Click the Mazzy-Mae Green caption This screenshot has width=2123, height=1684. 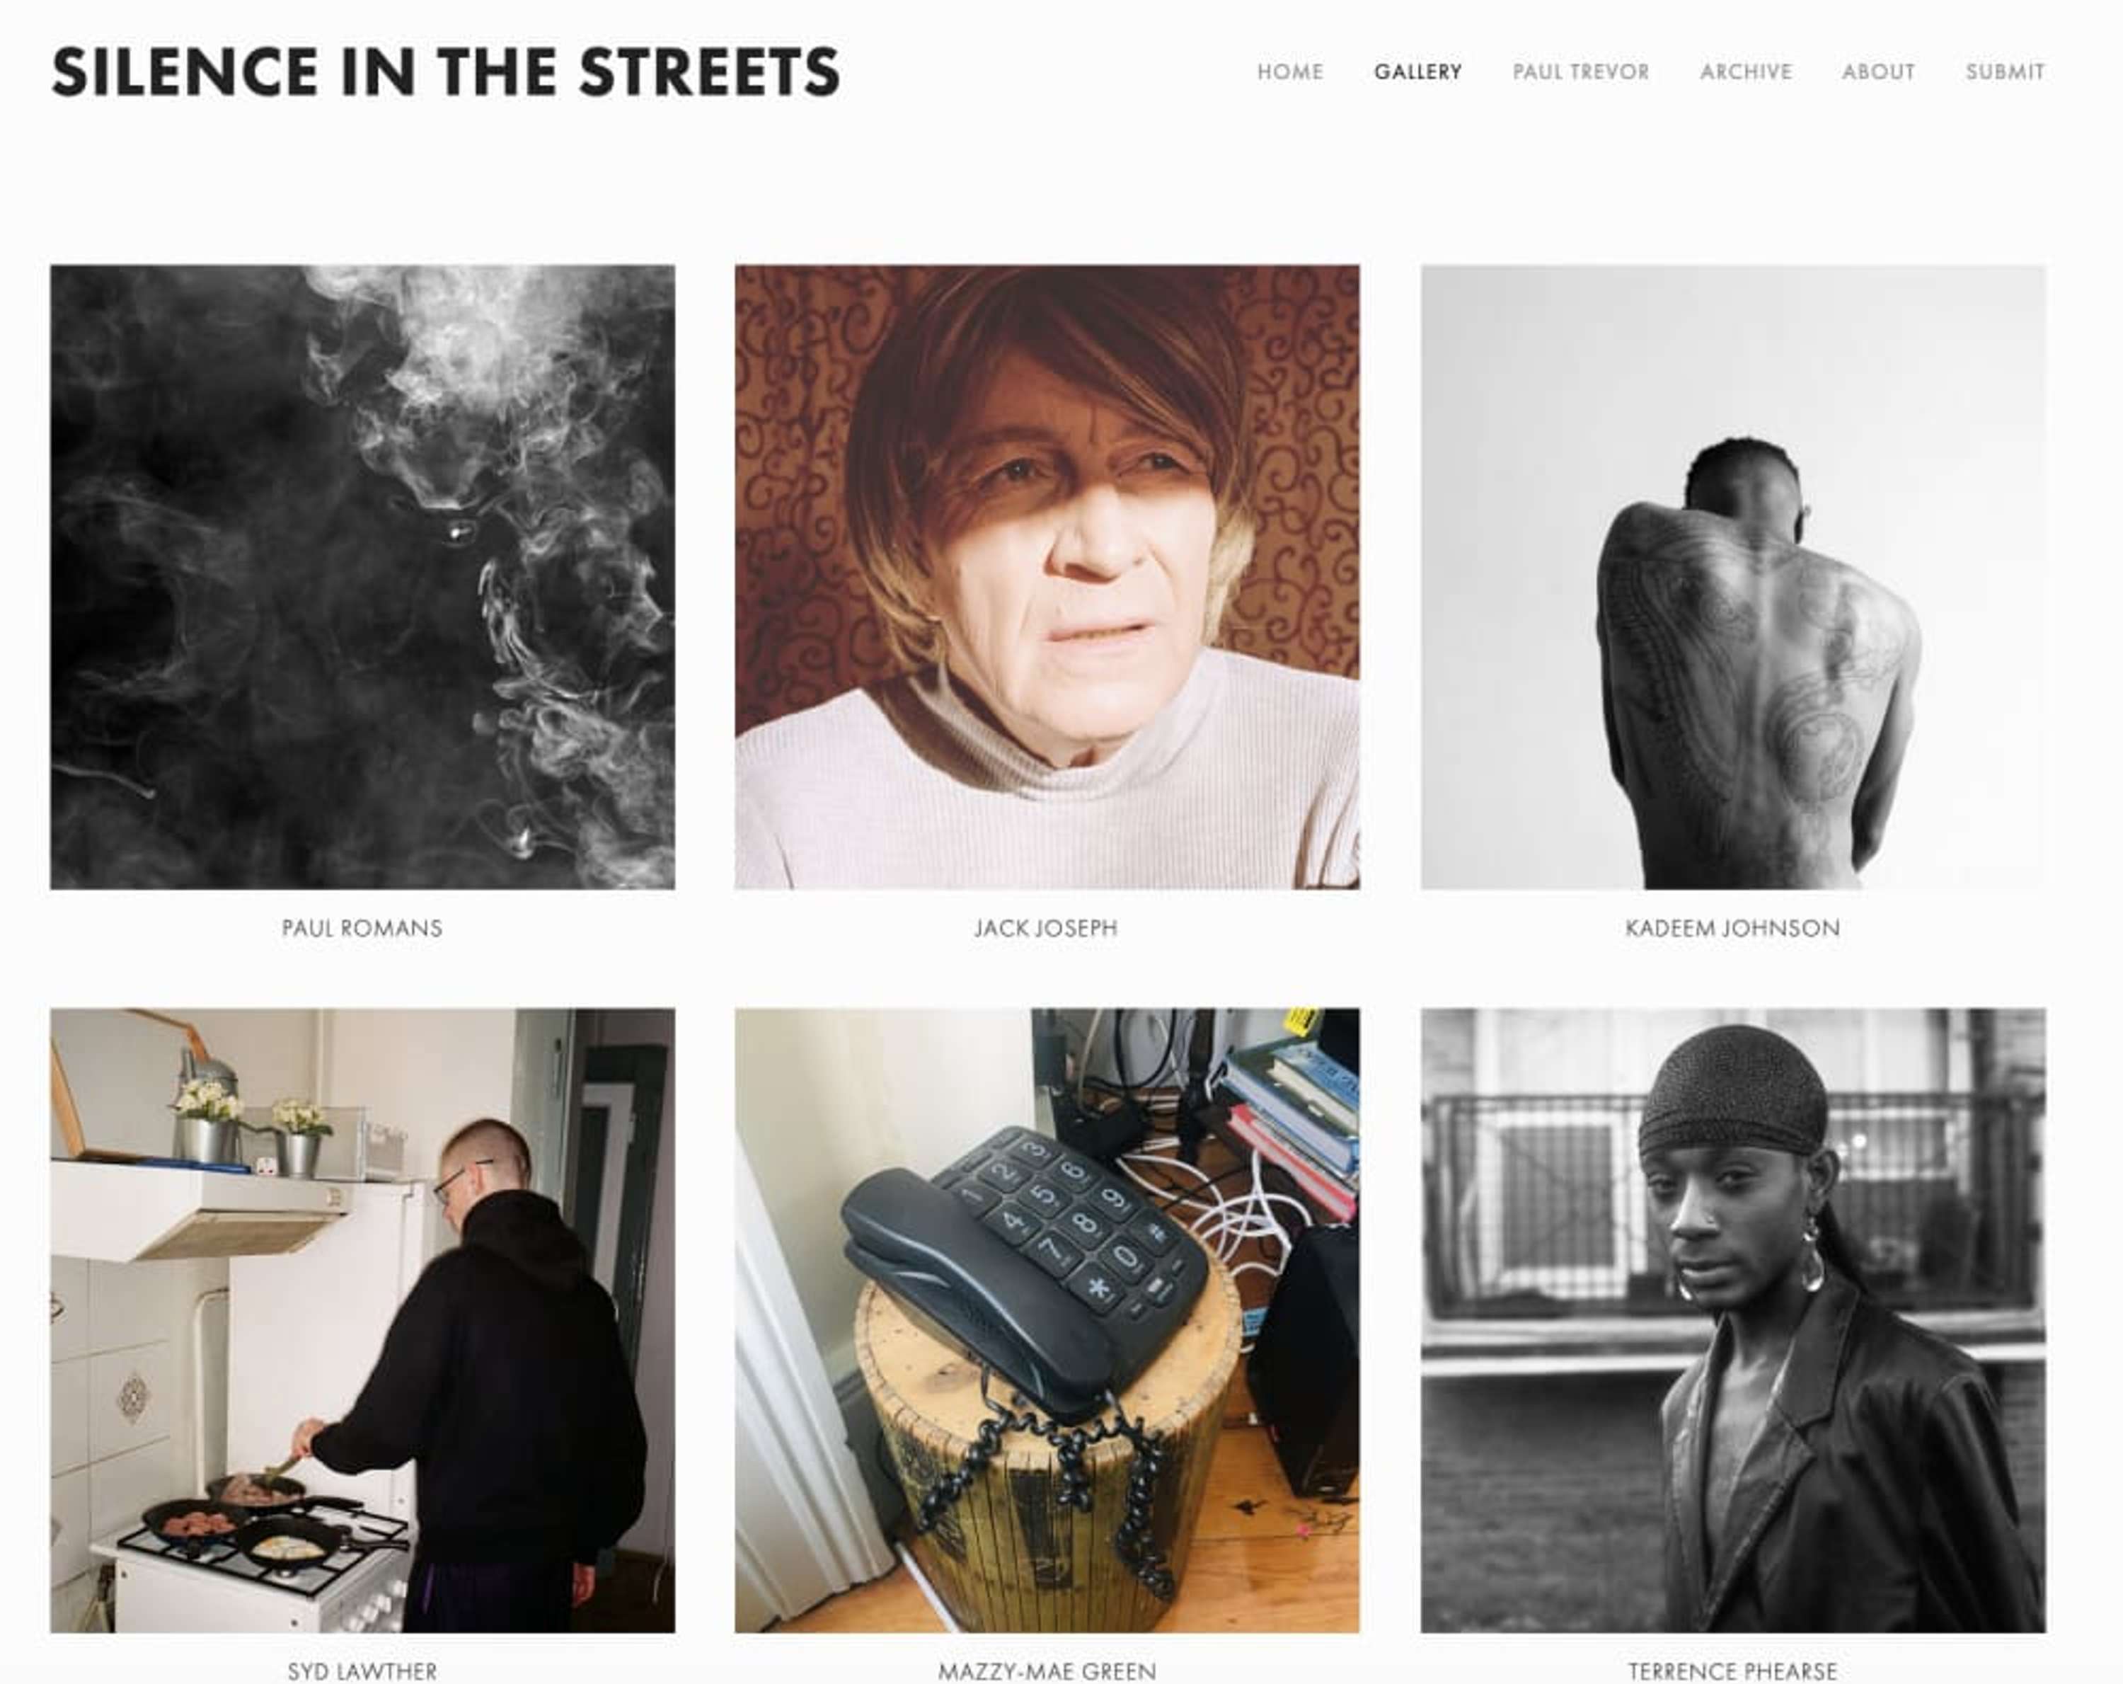pos(1047,1671)
